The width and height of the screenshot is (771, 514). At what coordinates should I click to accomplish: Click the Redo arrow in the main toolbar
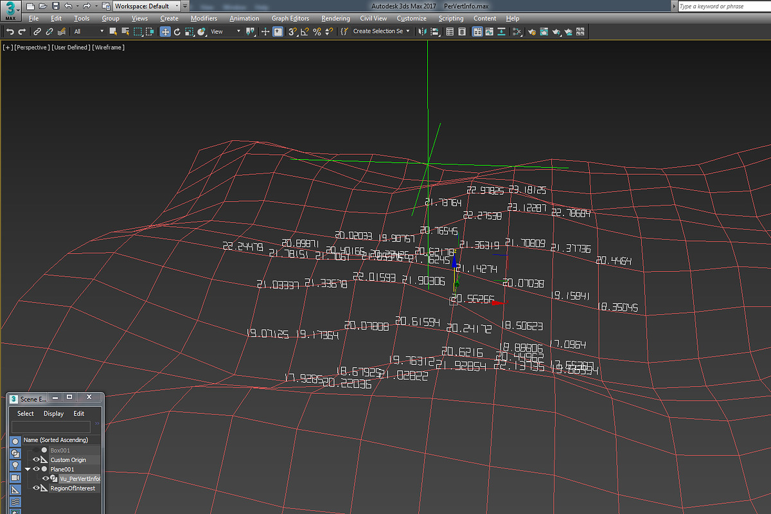point(22,31)
